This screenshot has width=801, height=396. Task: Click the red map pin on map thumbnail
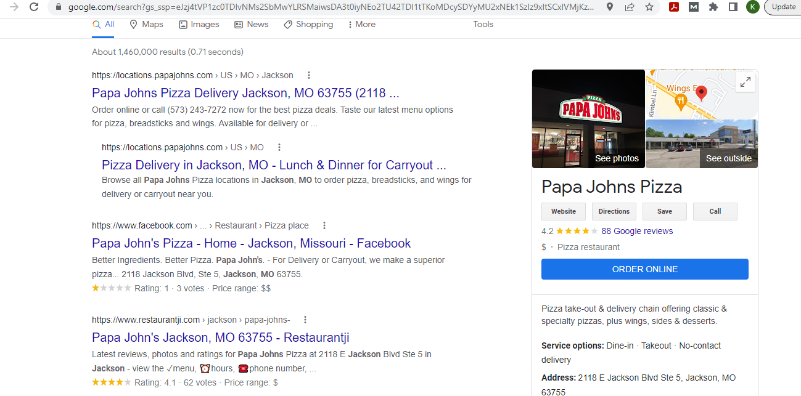701,94
